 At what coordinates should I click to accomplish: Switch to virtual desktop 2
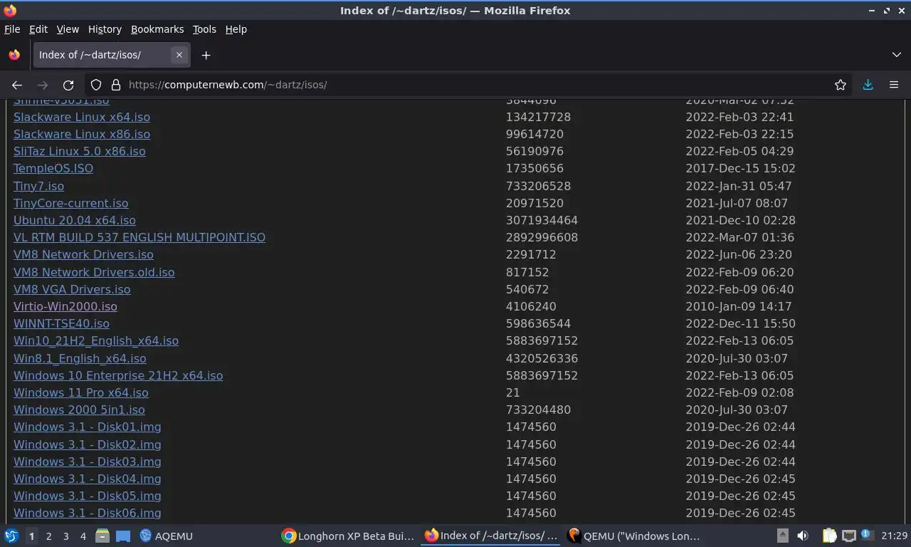pyautogui.click(x=48, y=536)
